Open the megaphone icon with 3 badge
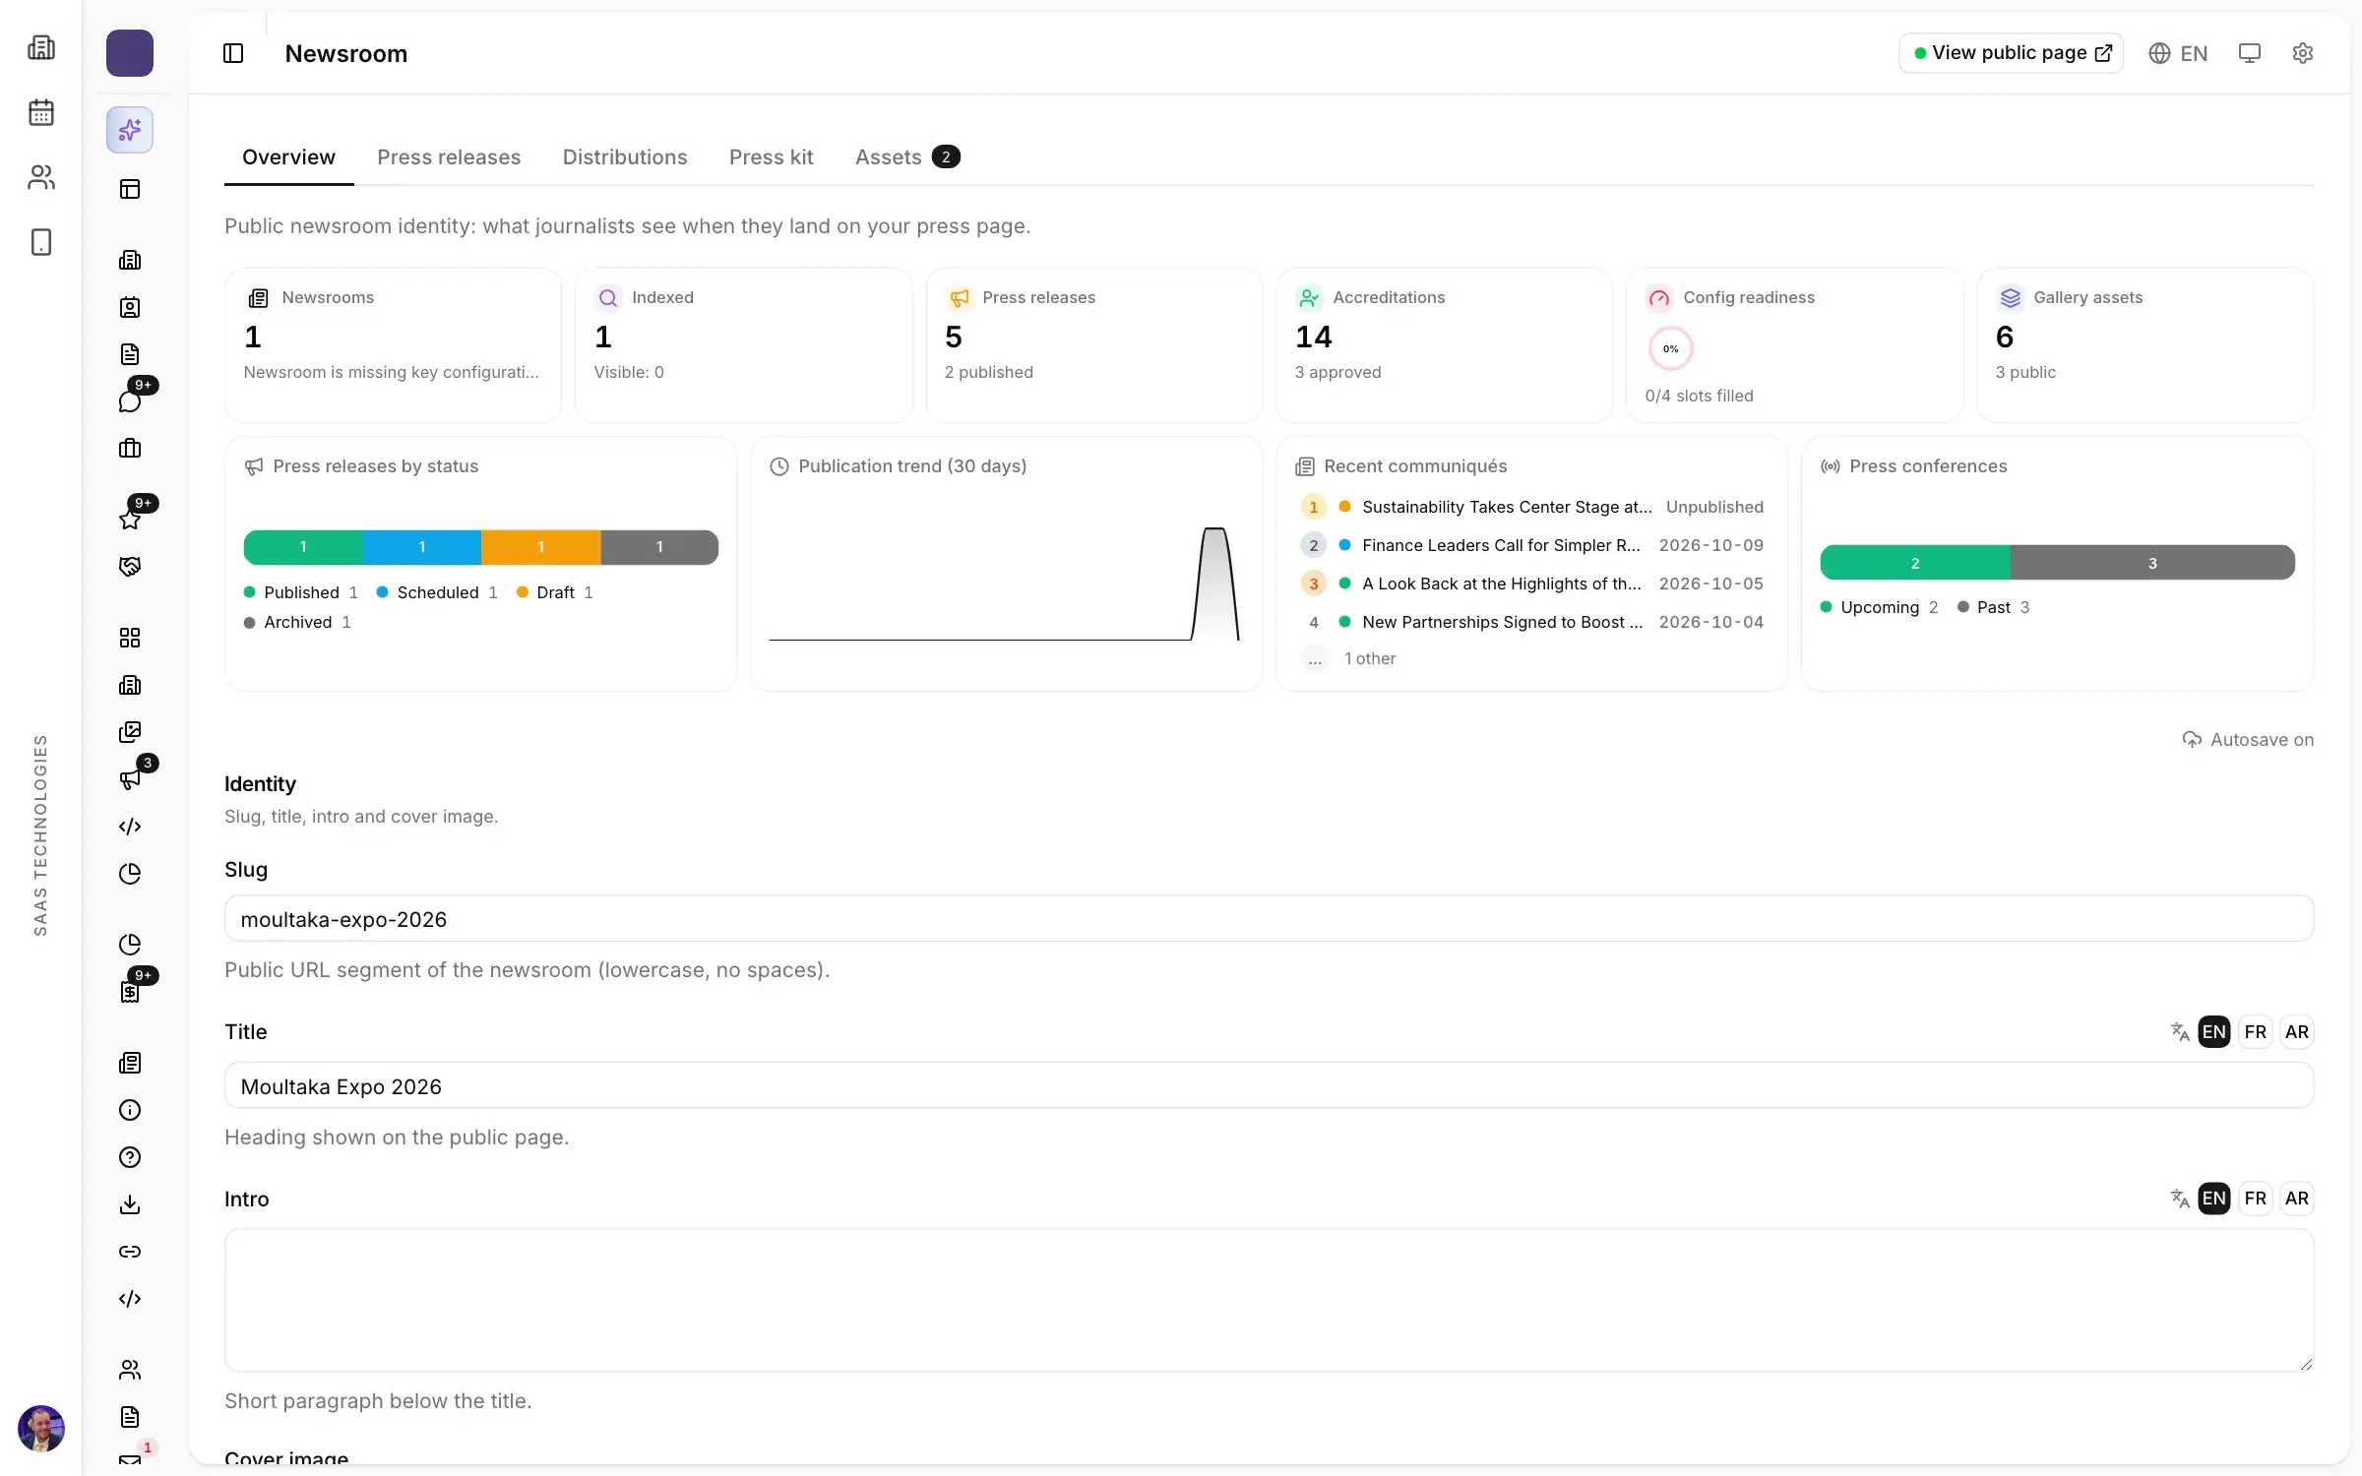 (x=130, y=778)
